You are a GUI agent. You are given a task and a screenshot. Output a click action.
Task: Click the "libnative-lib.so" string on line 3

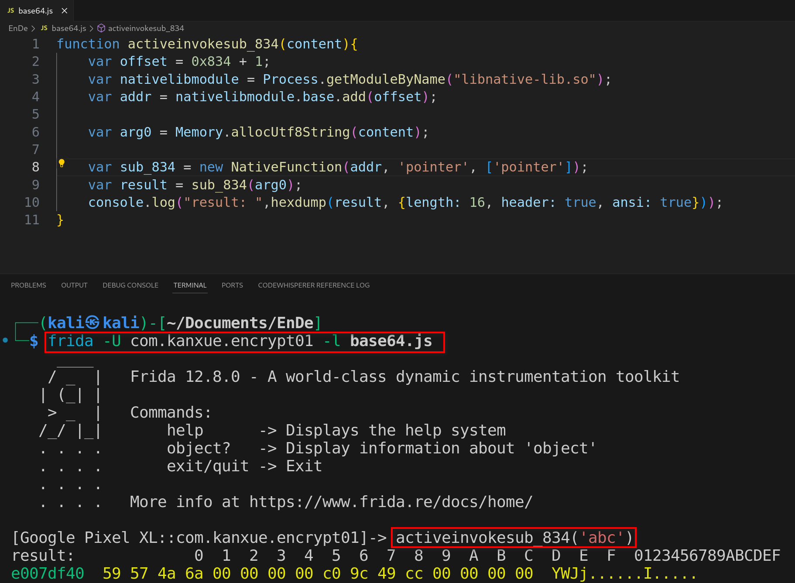click(525, 79)
